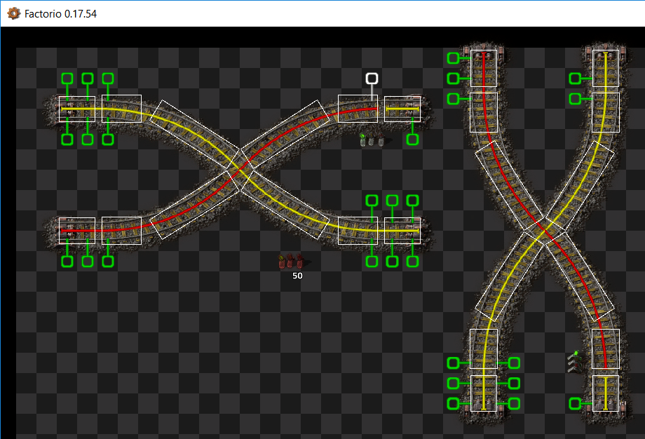Image resolution: width=645 pixels, height=439 pixels.
Task: Click the number 50 label
Action: tap(297, 276)
